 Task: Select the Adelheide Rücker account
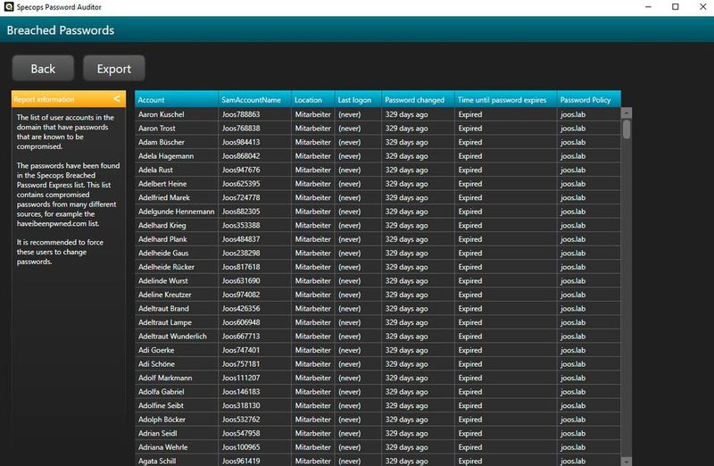pos(166,267)
